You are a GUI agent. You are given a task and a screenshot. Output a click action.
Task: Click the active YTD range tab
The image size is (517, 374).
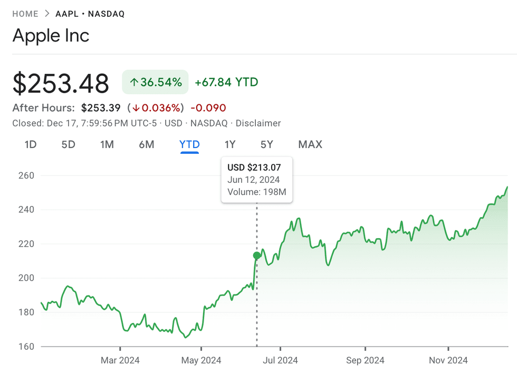[x=189, y=144]
